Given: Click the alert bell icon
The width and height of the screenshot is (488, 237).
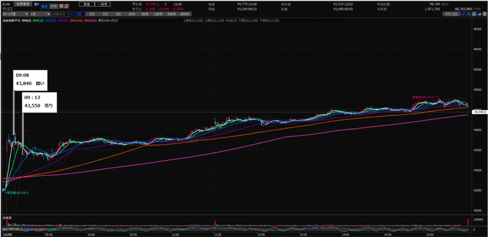Looking at the screenshot, I should (x=66, y=7).
